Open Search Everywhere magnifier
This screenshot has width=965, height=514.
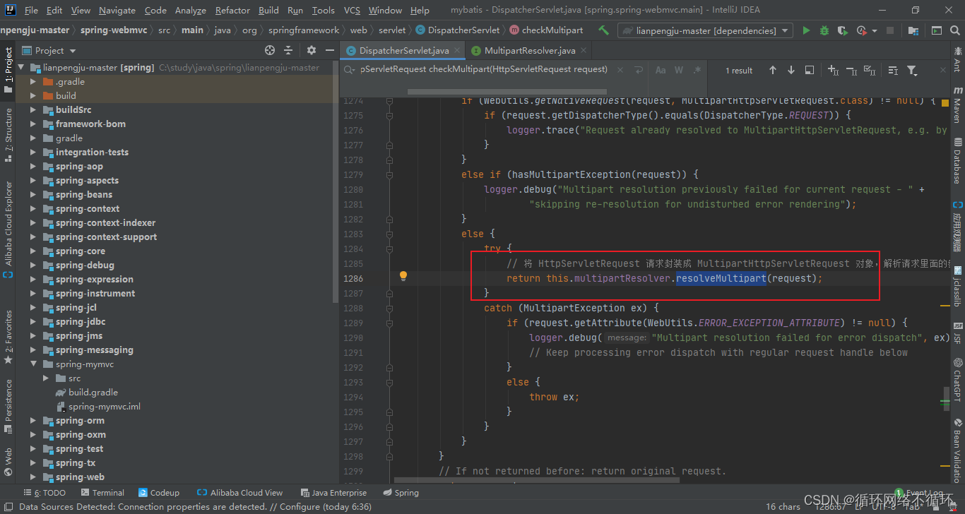coord(954,30)
